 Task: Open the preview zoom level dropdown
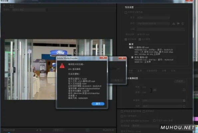[59, 130]
